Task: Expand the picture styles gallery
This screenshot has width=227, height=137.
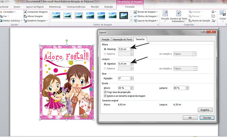Action: (131, 21)
